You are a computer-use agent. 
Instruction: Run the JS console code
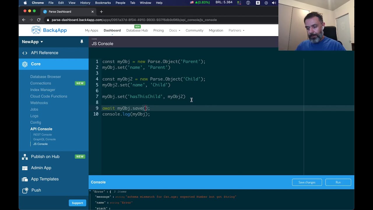point(338,182)
